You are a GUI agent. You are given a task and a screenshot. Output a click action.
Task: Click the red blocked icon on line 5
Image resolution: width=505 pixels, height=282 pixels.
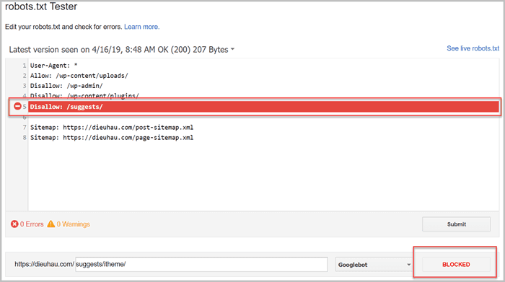point(17,106)
